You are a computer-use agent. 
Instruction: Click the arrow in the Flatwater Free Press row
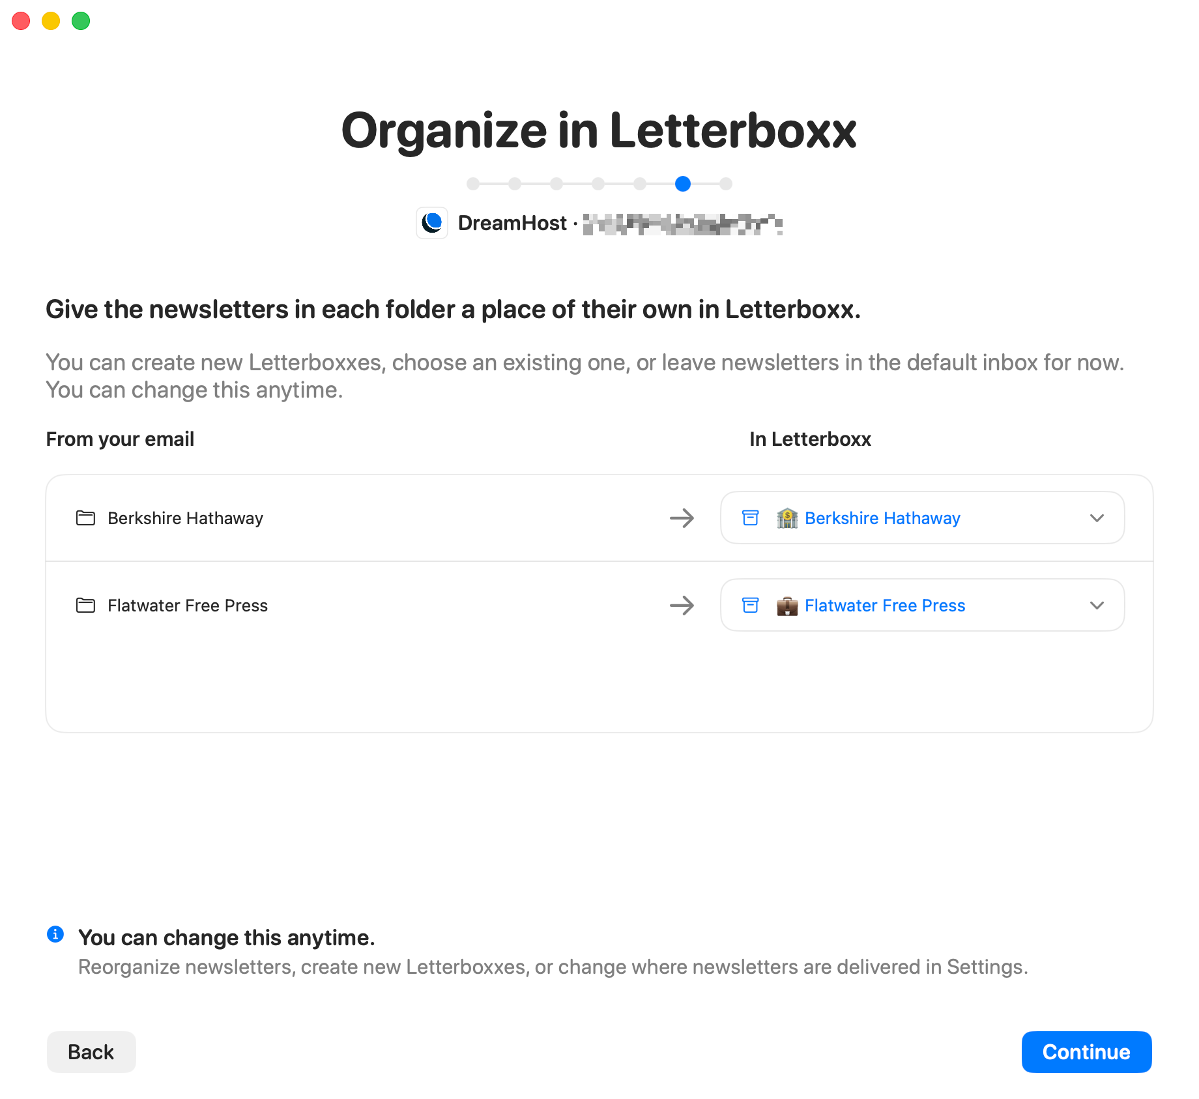(682, 606)
